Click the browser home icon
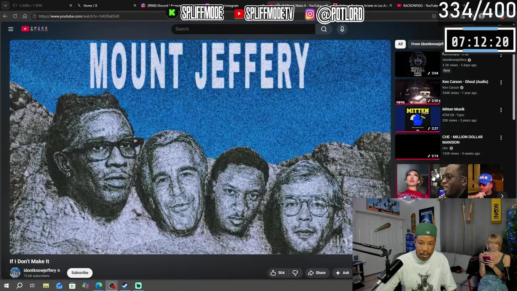Screen dimensions: 517x291 tap(25, 16)
